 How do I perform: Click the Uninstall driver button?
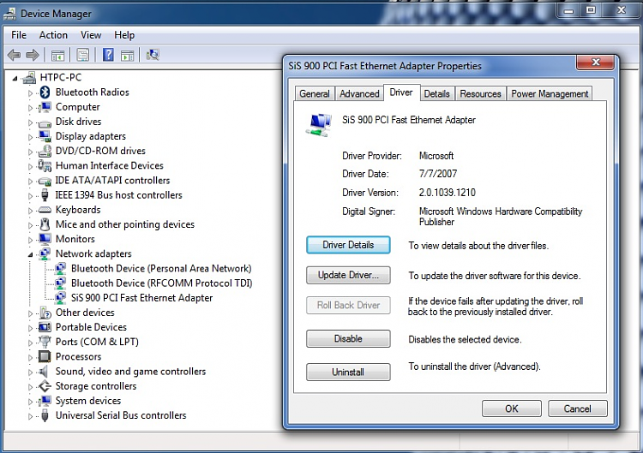click(x=348, y=372)
